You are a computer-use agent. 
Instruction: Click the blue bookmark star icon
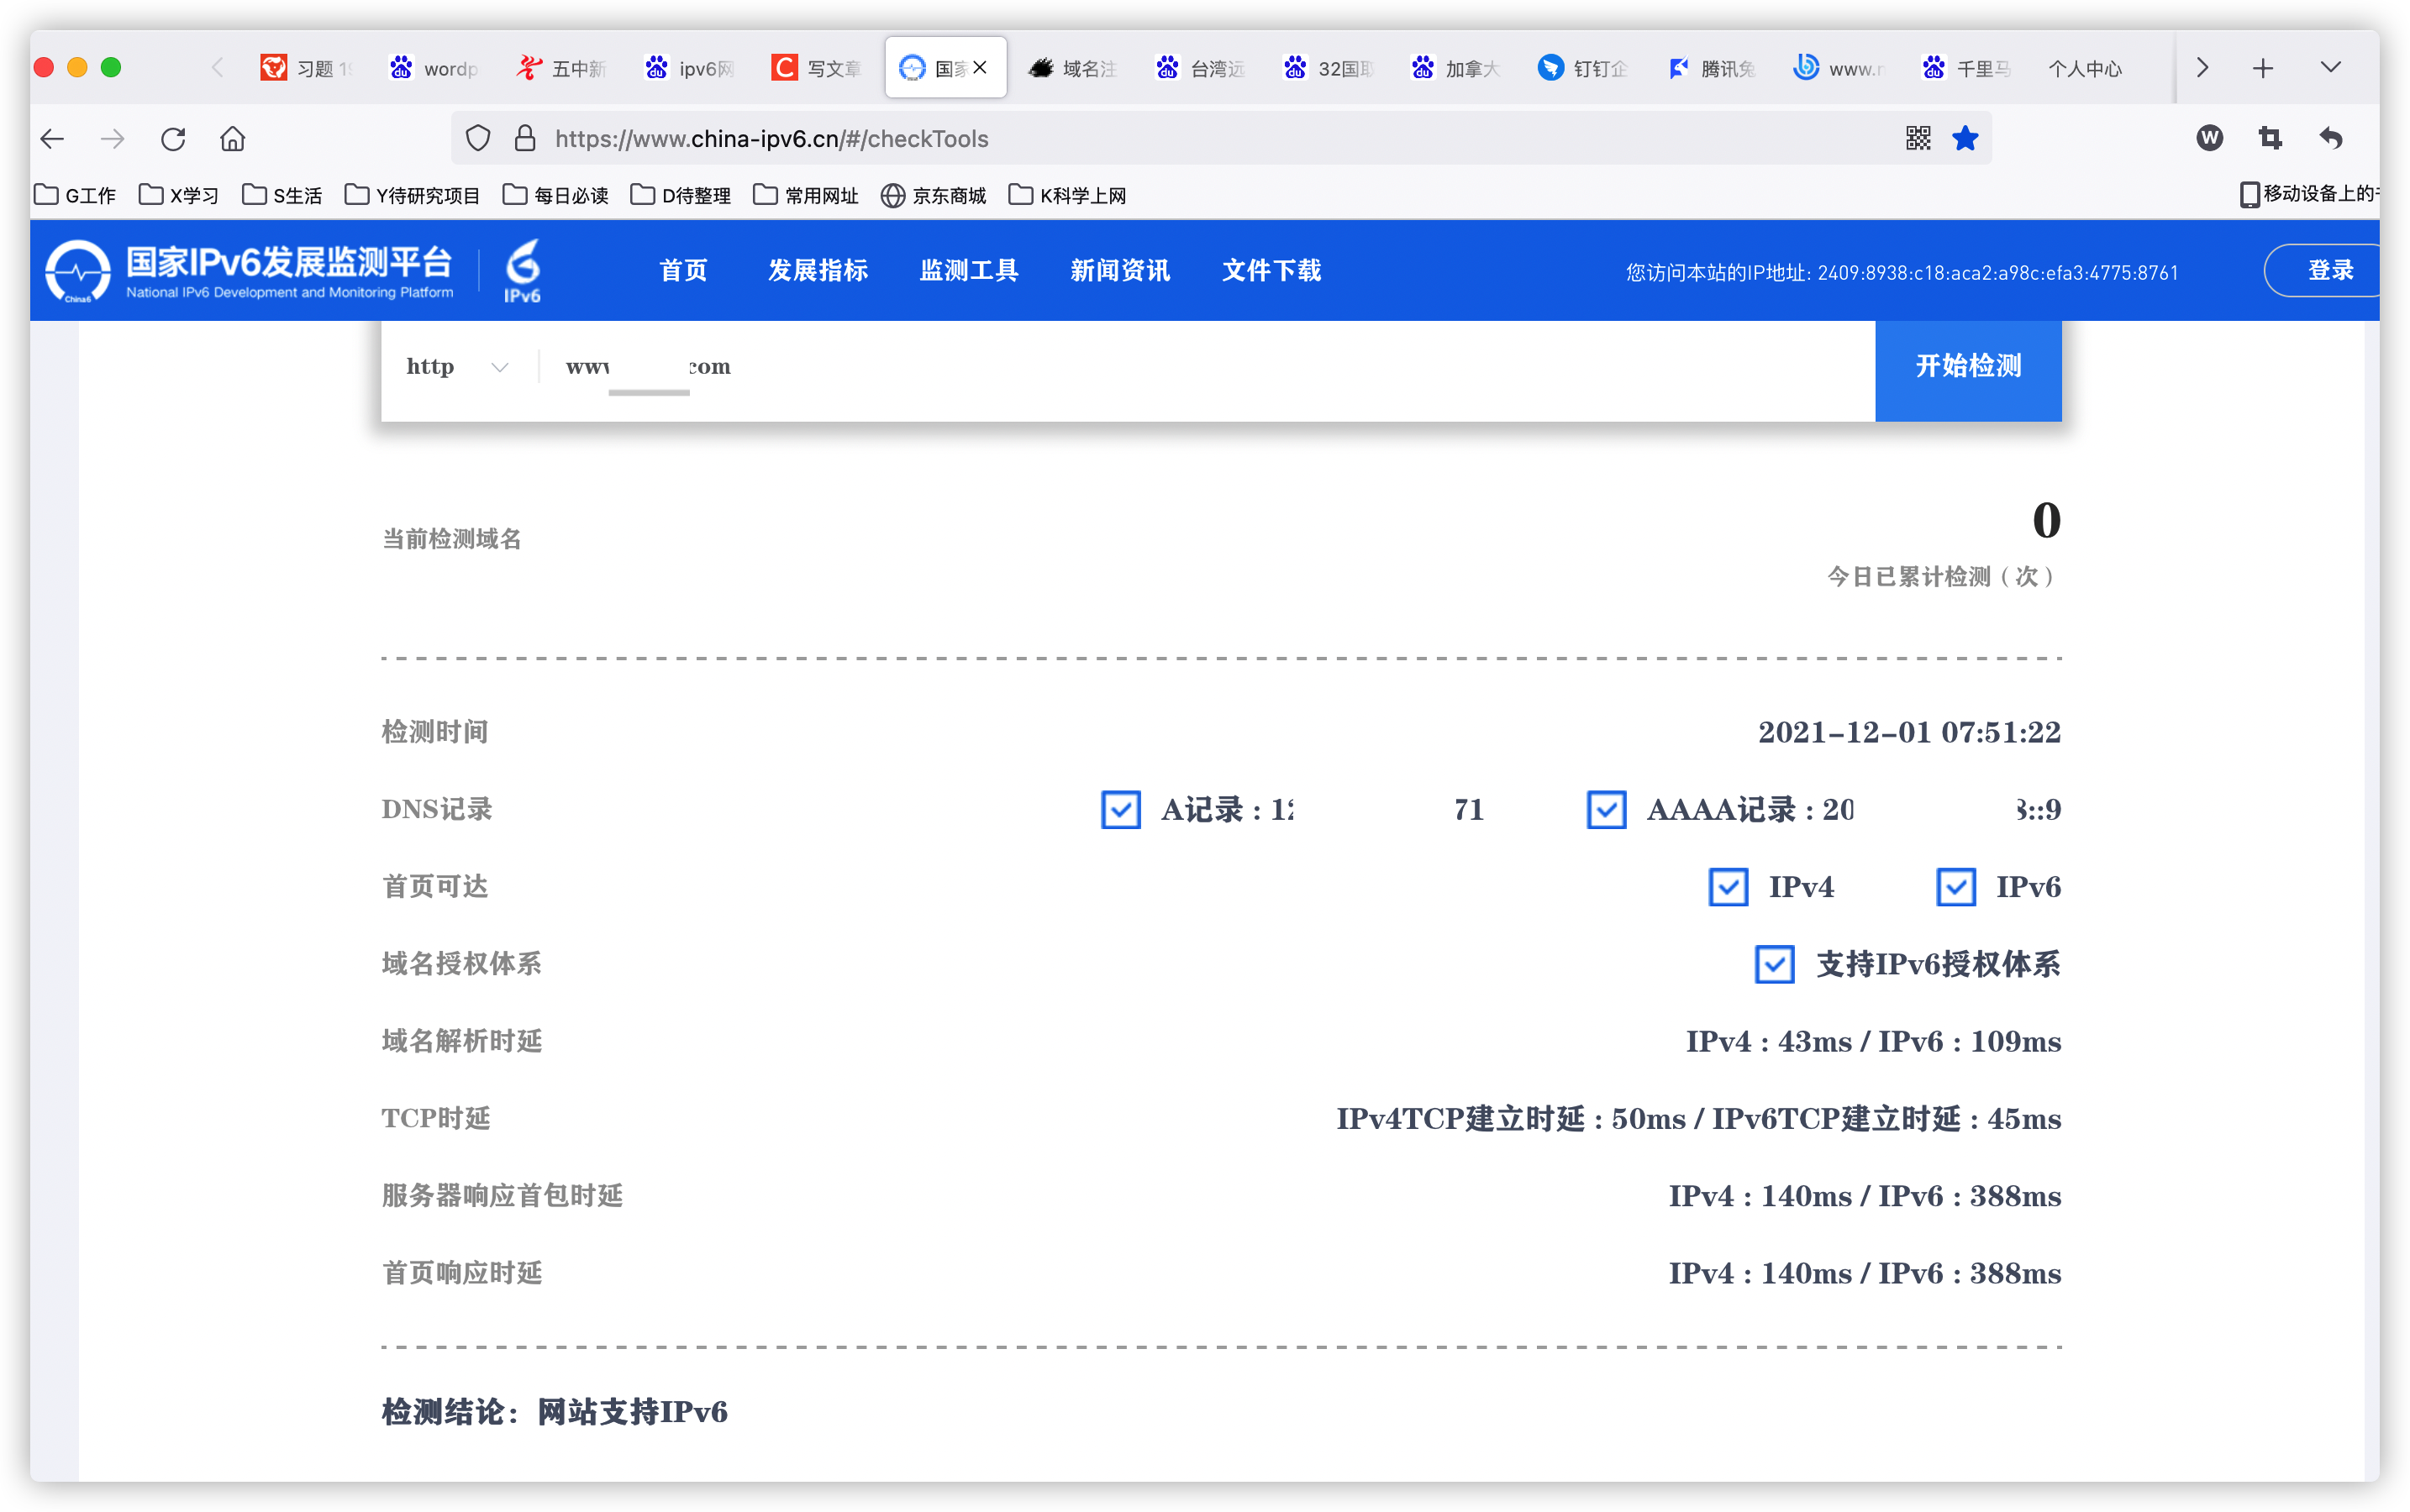pyautogui.click(x=1965, y=138)
